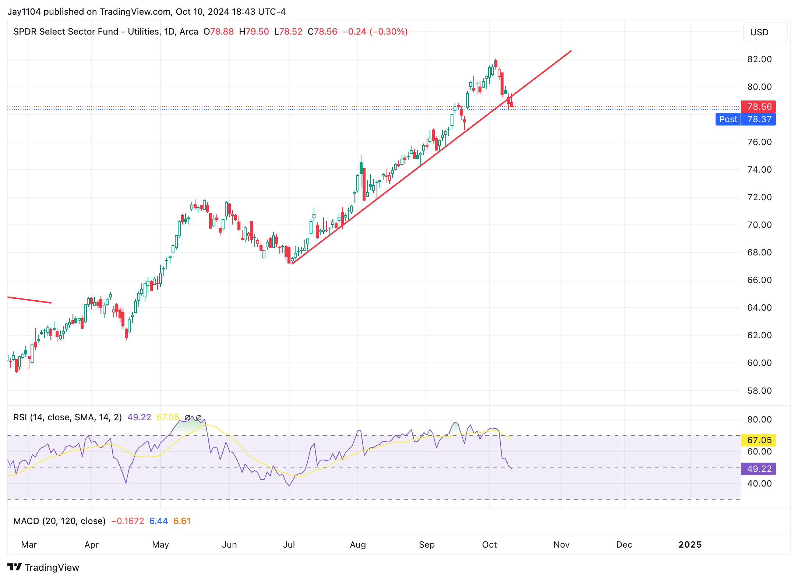The width and height of the screenshot is (798, 580).
Task: Click the 82.00 price axis label
Action: coord(759,59)
